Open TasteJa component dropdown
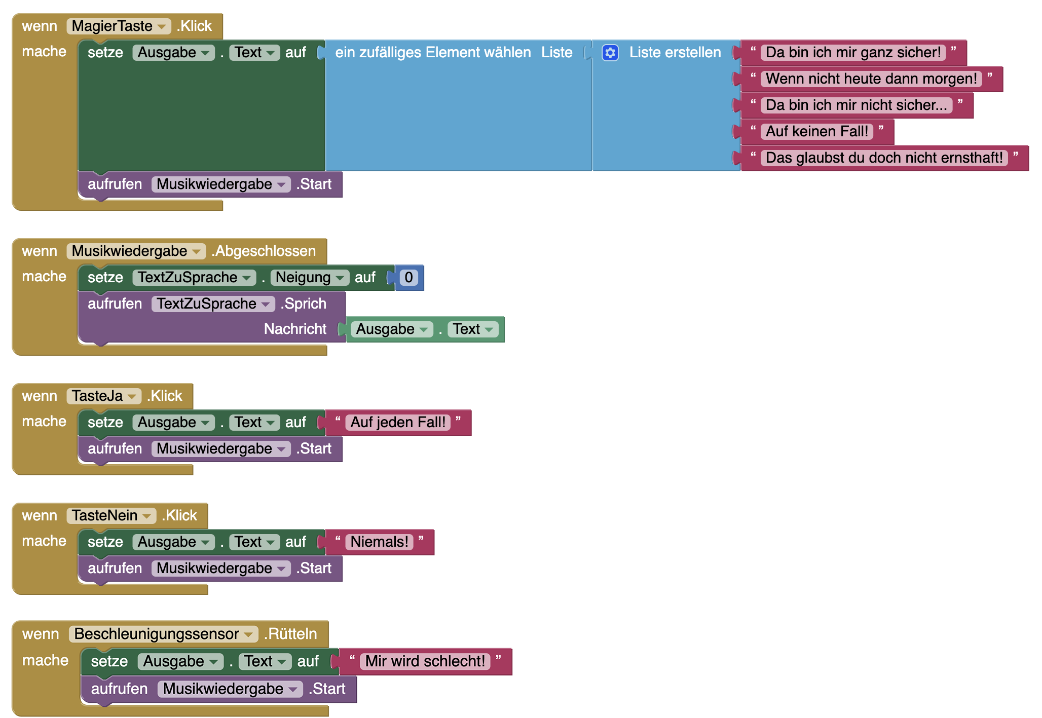The width and height of the screenshot is (1042, 718). click(x=133, y=396)
